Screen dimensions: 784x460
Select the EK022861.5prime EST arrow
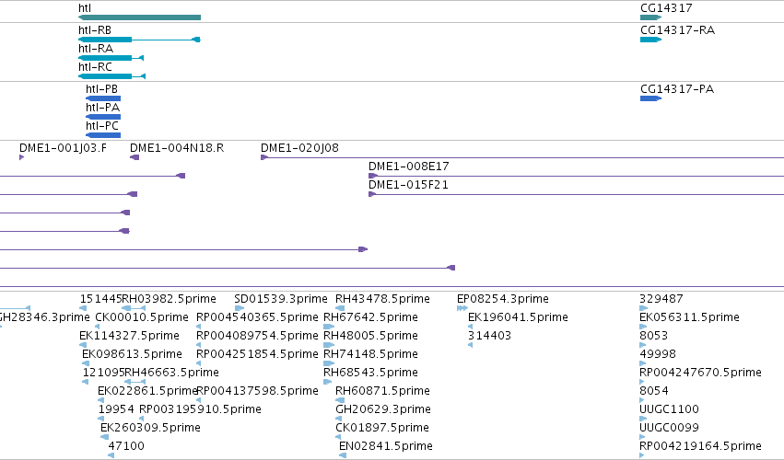pos(101,400)
